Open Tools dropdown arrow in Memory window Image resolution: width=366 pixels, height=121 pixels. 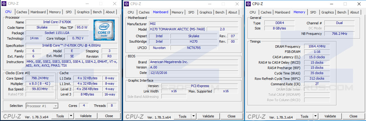(315, 116)
